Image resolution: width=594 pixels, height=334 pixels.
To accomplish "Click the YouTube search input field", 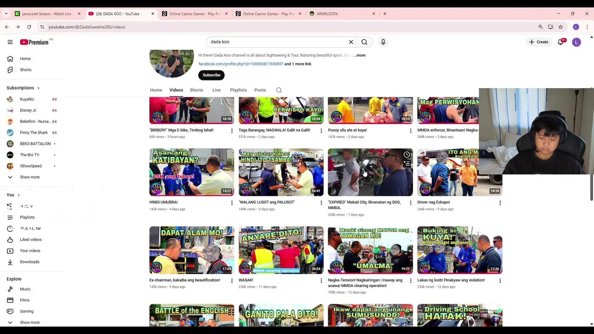I will [278, 42].
